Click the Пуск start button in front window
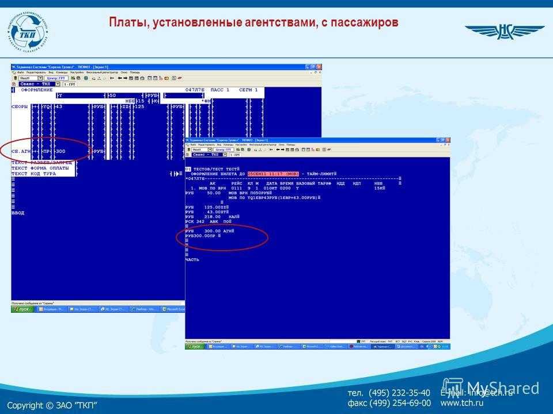The height and width of the screenshot is (414, 553). coord(195,347)
